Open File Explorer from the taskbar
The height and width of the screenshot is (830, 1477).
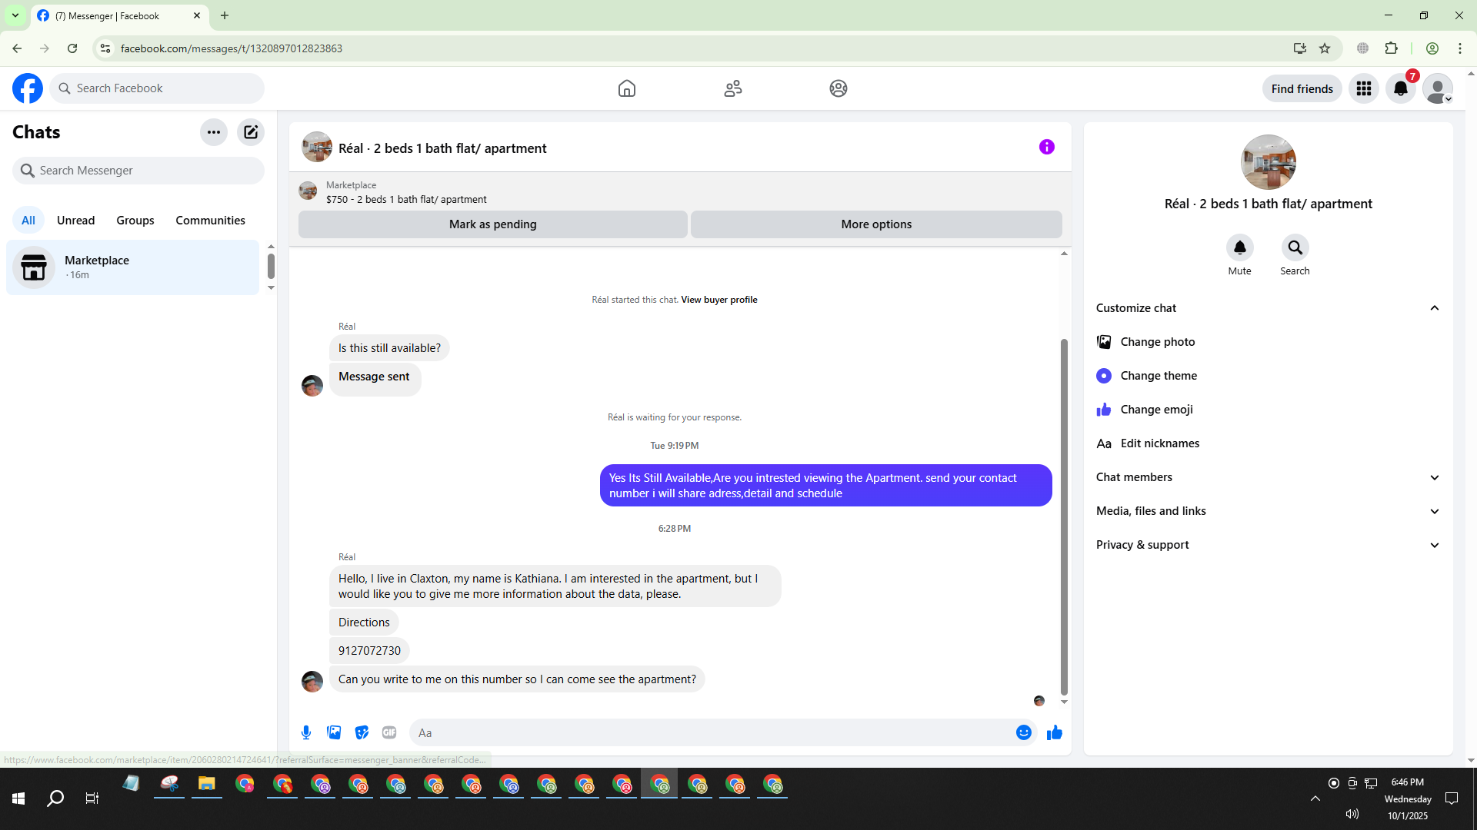[206, 784]
